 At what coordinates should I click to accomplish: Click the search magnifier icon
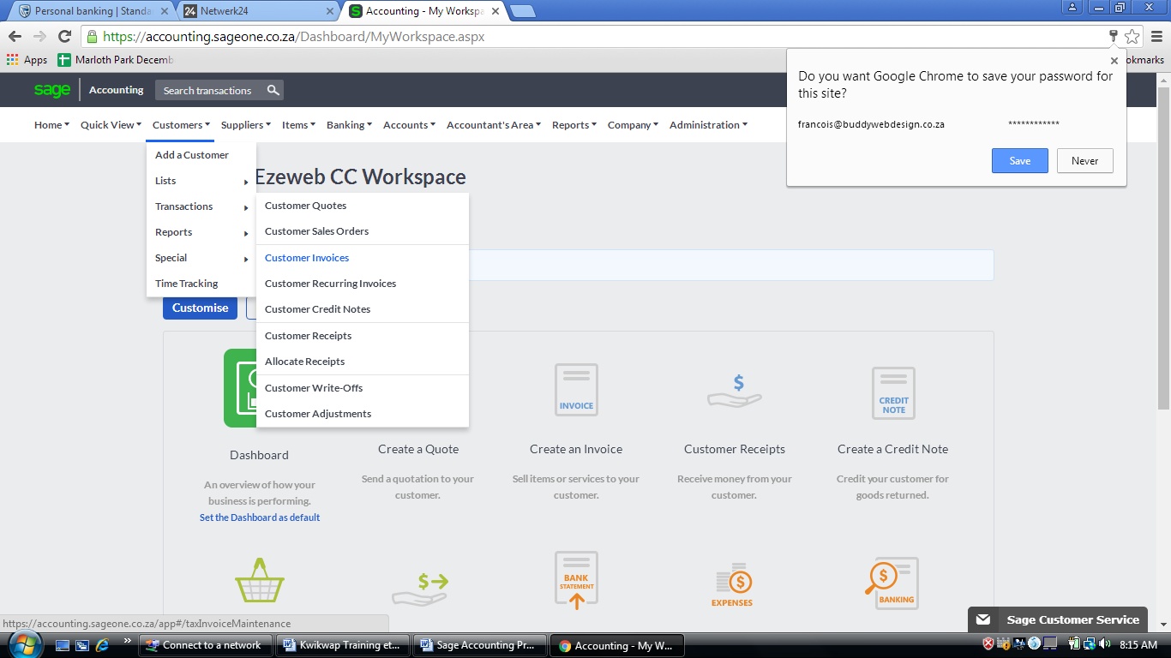pyautogui.click(x=273, y=90)
